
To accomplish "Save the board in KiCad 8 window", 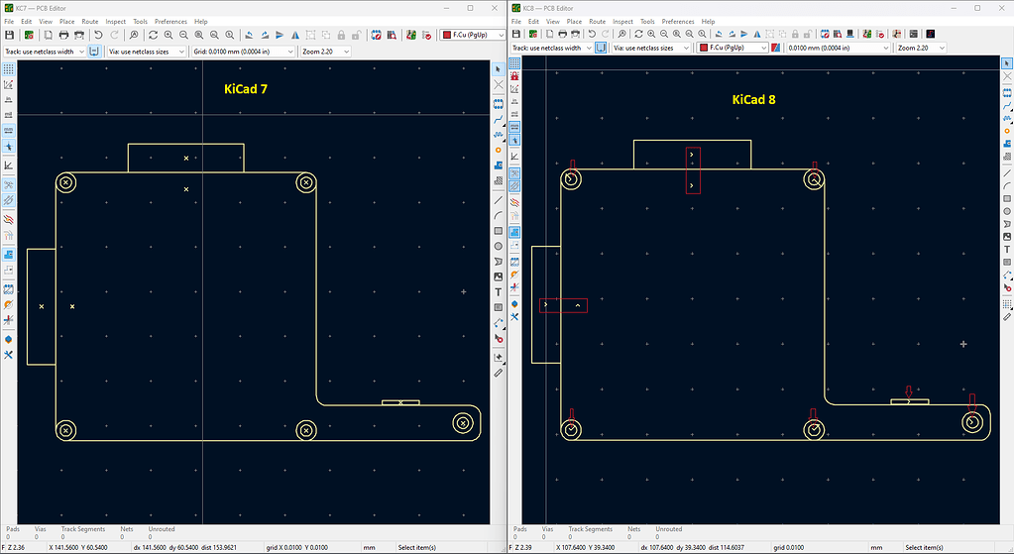I will [516, 34].
